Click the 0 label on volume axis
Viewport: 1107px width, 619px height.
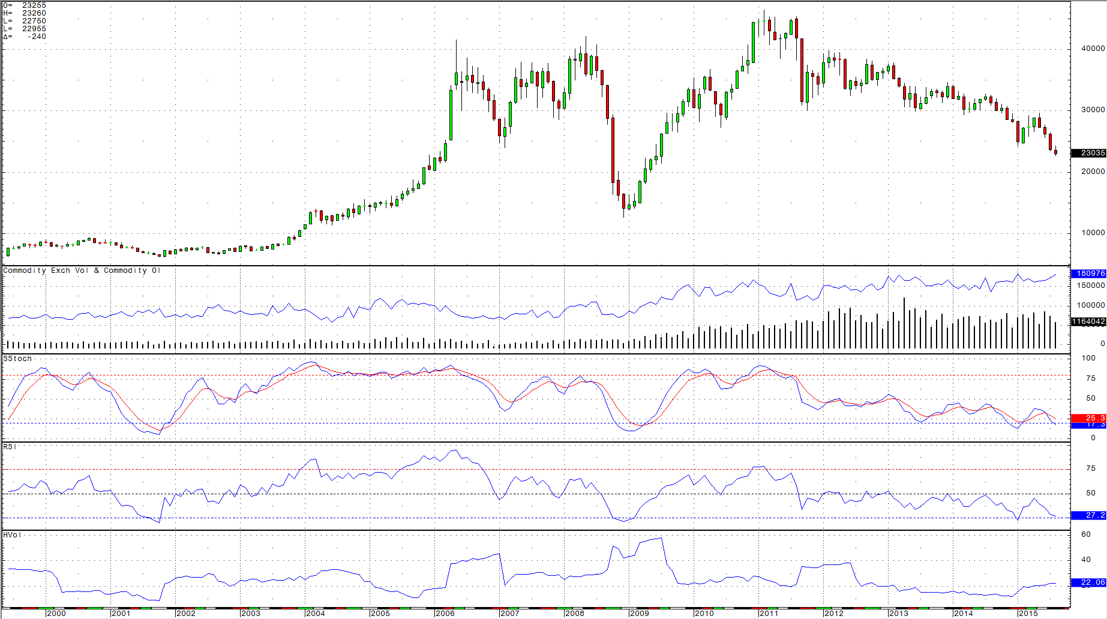pos(1102,344)
